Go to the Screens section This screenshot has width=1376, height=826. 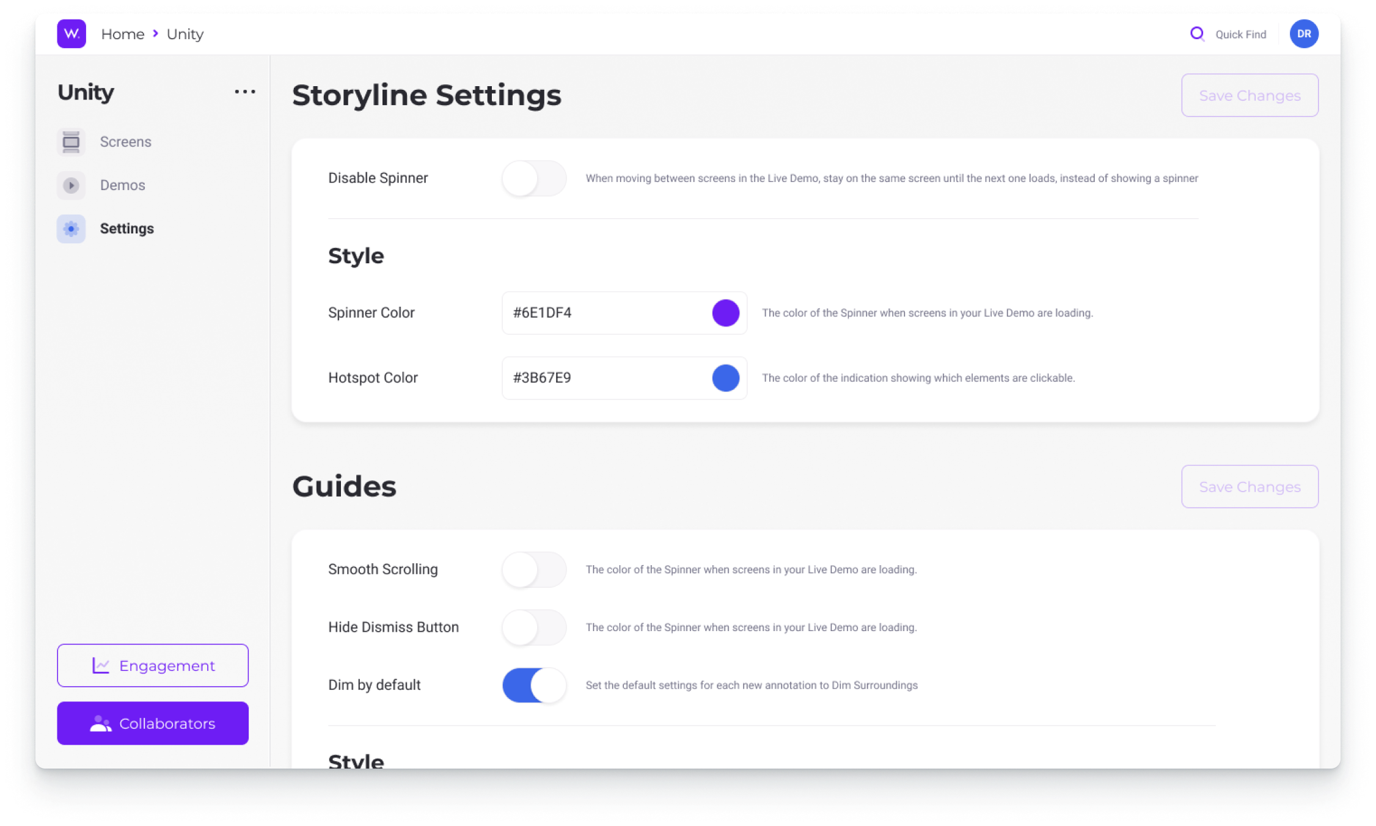click(x=125, y=142)
